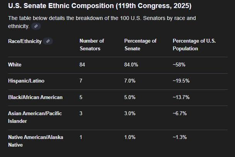Select the ~13.7% population cell

(x=181, y=98)
